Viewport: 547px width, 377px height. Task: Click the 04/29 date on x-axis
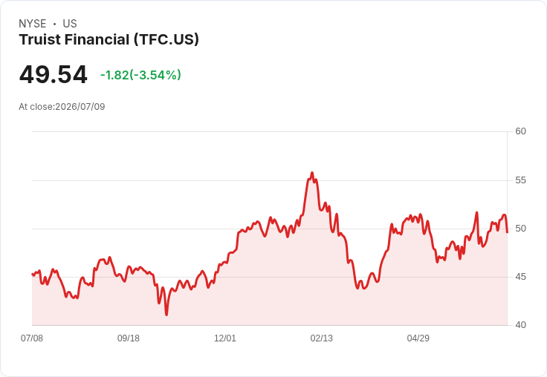pos(418,338)
